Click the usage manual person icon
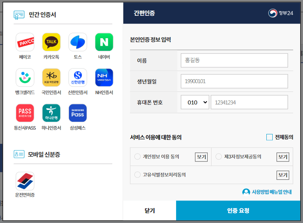The height and width of the screenshot is (223, 303). tap(246, 192)
